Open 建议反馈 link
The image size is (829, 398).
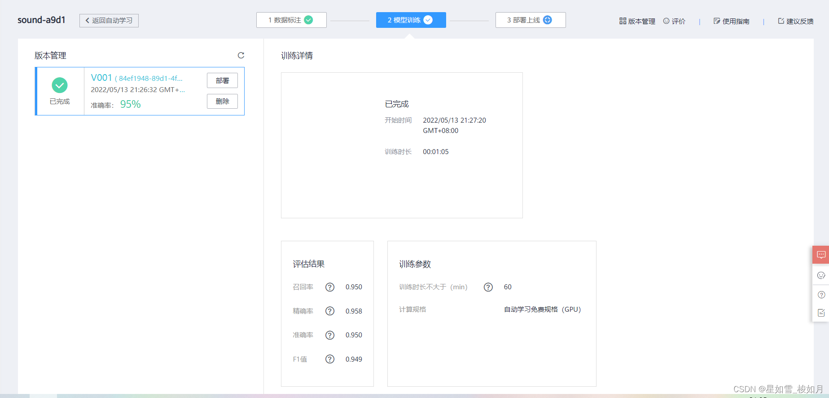coord(800,21)
